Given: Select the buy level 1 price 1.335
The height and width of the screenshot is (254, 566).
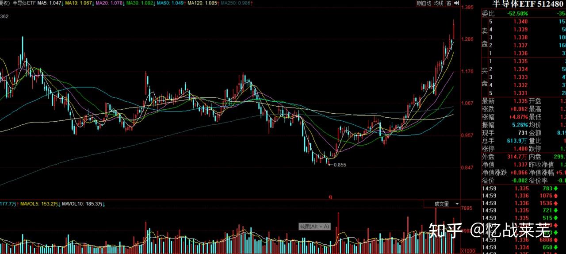Looking at the screenshot, I should pyautogui.click(x=520, y=62).
